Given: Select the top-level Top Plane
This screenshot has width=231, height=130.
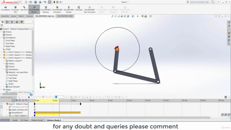Looking at the screenshot, I should pyautogui.click(x=10, y=43).
